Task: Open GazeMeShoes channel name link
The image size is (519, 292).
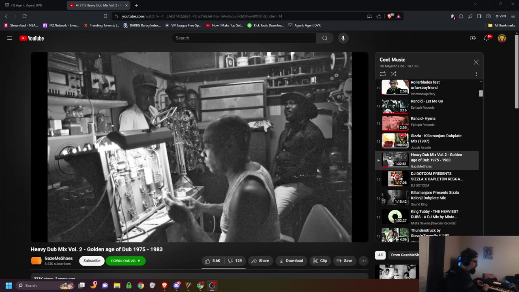Action: (58, 258)
